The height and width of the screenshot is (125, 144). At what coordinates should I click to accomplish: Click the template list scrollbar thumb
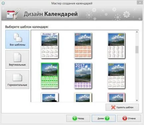click(x=137, y=50)
